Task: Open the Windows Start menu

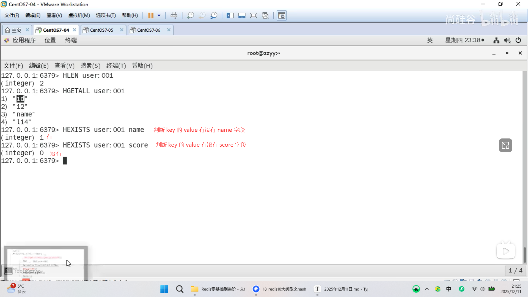Action: (x=164, y=289)
